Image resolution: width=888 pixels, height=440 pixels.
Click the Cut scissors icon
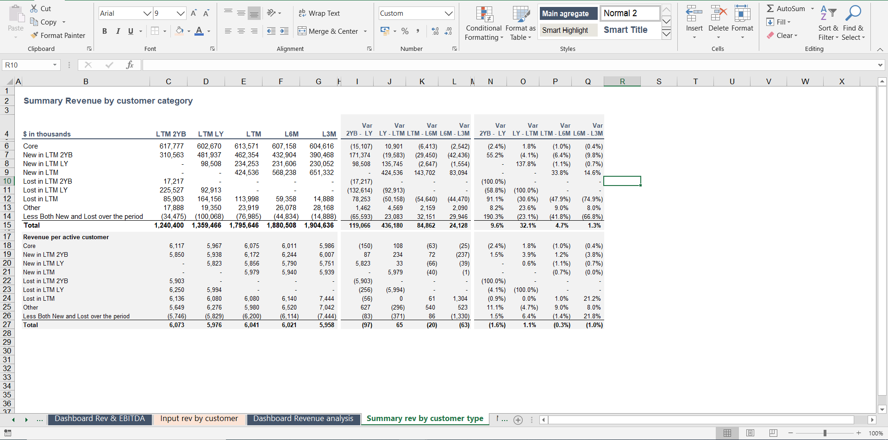coord(34,8)
